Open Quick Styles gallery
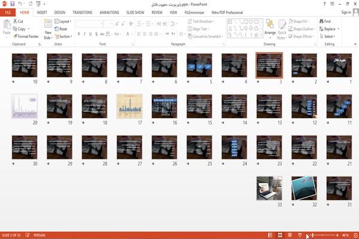 (x=282, y=25)
